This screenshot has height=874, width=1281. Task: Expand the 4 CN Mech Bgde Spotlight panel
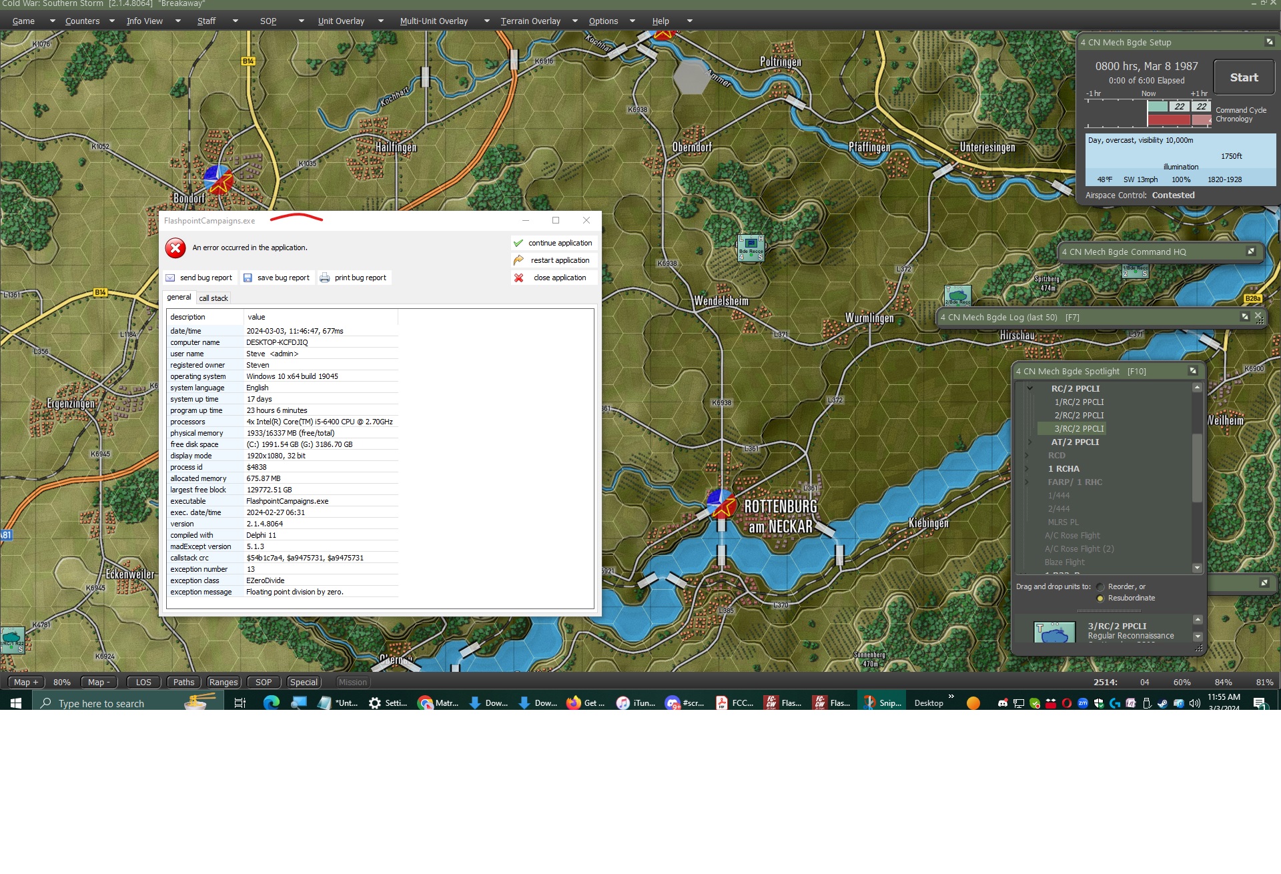pyautogui.click(x=1192, y=371)
